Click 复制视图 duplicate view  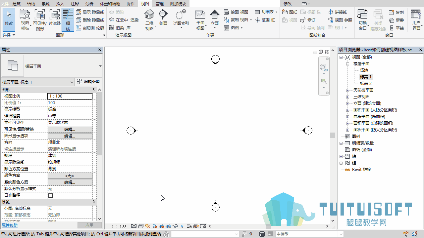click(x=236, y=20)
